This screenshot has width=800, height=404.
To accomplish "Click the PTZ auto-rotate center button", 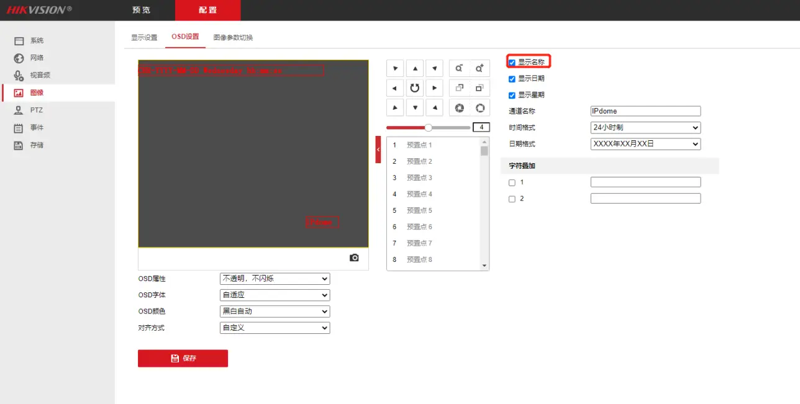I will pos(414,88).
